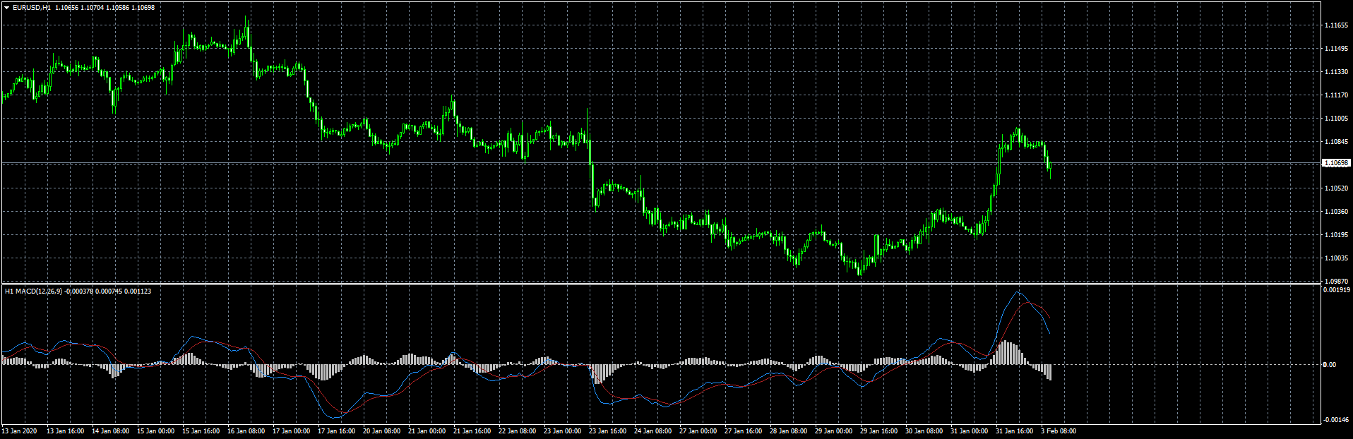
Task: Click the 1.10520 price axis label
Action: (x=1335, y=188)
